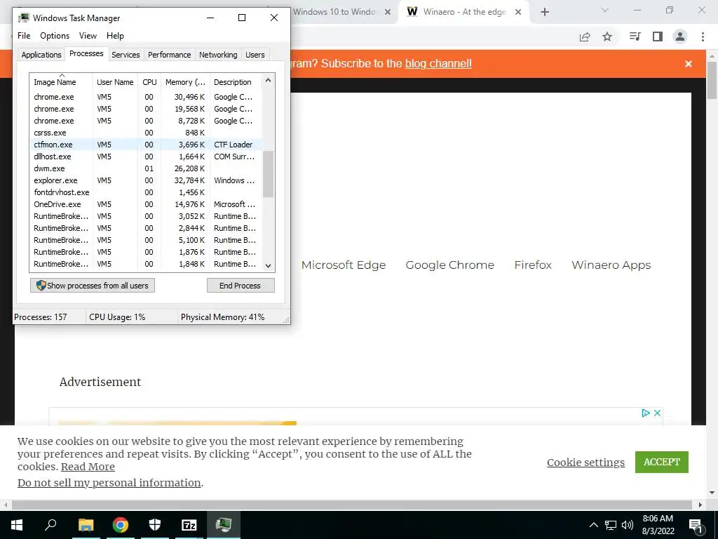This screenshot has height=539, width=718.
Task: Click the AdChoices triangle icon
Action: 646,413
